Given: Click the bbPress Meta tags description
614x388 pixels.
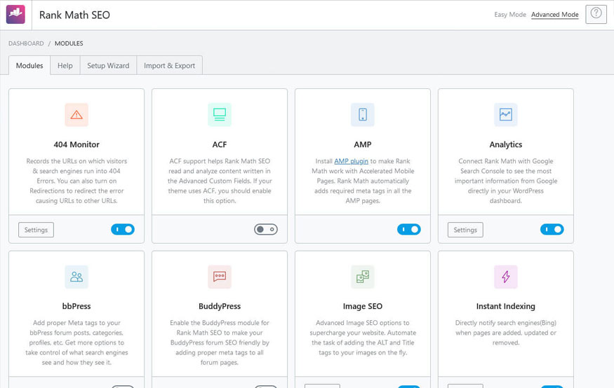Looking at the screenshot, I should click(x=76, y=342).
